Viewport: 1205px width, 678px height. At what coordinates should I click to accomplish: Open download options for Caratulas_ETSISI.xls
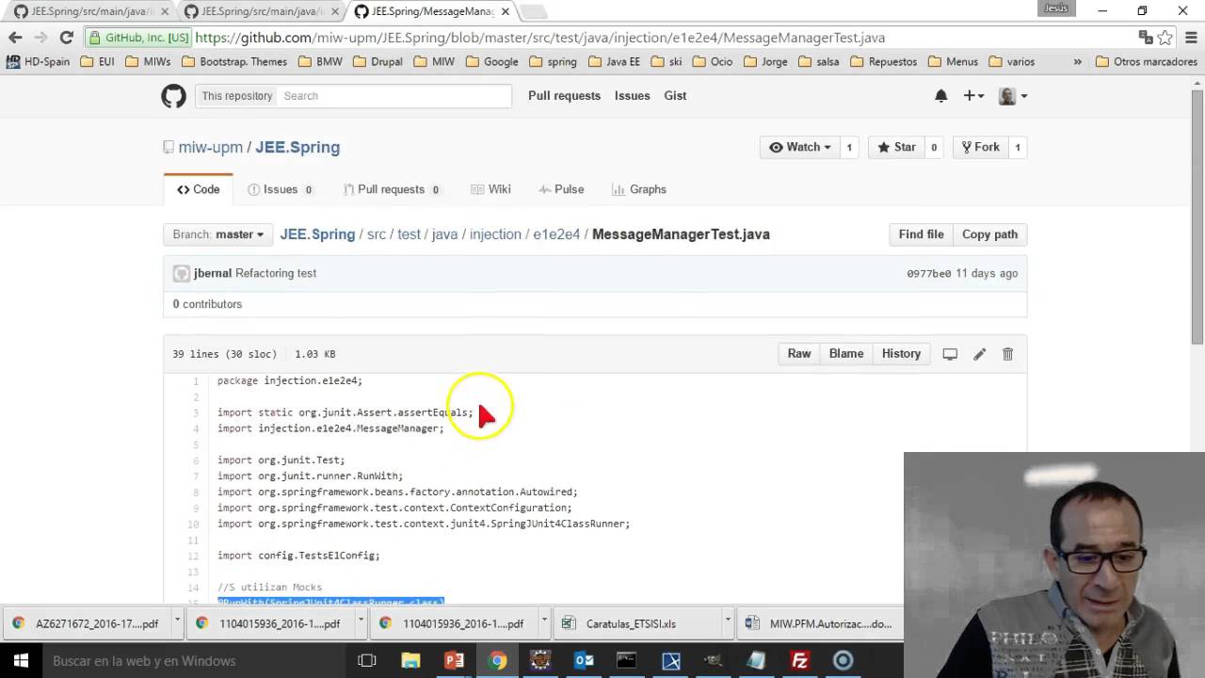pos(728,623)
